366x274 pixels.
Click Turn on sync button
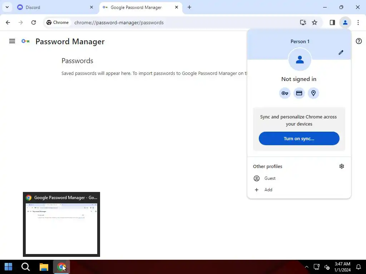[299, 138]
